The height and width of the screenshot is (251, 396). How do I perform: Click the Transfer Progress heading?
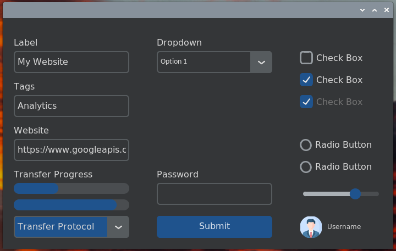click(53, 174)
